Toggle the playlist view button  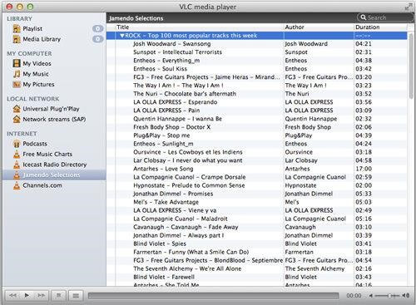76,295
